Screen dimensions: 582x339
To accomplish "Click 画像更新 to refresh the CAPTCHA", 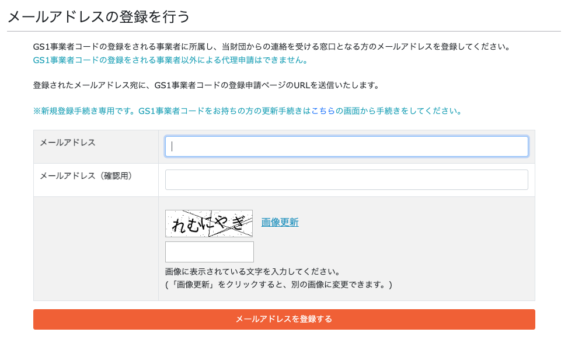I will click(x=278, y=223).
